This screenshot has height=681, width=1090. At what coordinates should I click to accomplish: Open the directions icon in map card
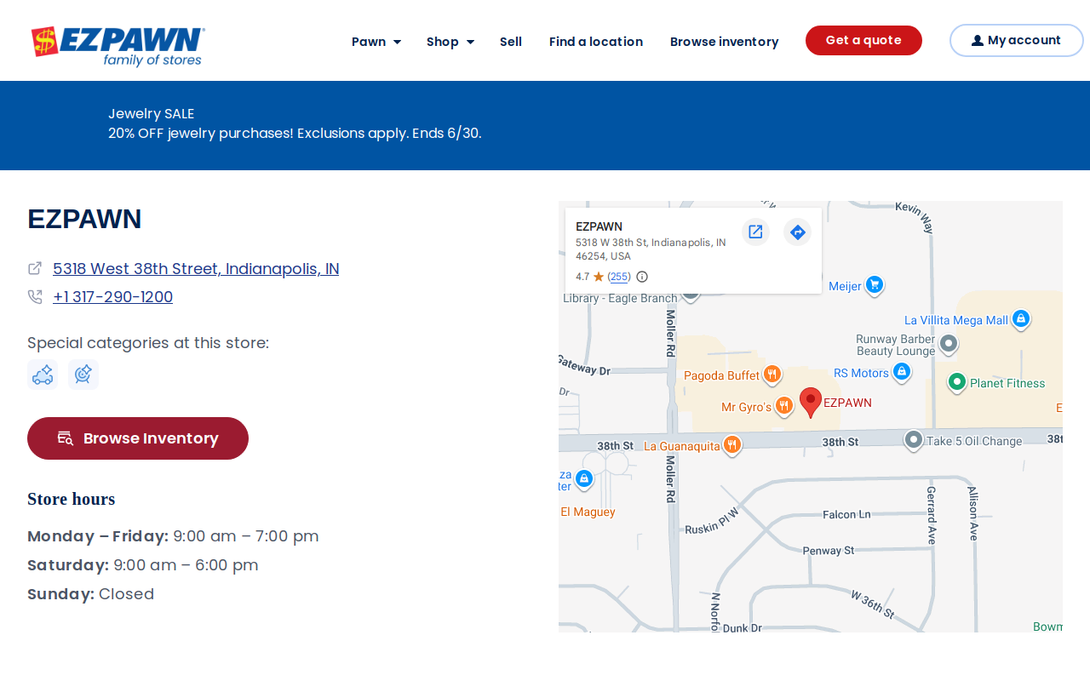click(797, 232)
